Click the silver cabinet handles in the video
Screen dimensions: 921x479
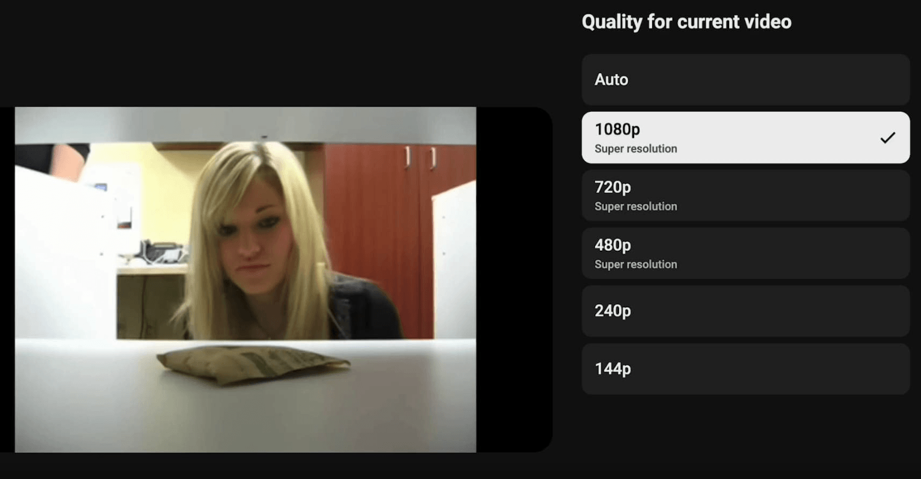[419, 157]
